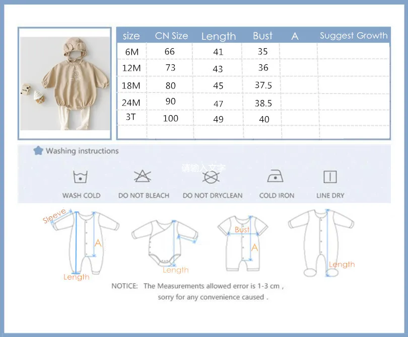Click the 'DO NOT BLEACH' label
Image resolution: width=408 pixels, height=337 pixels.
click(144, 195)
